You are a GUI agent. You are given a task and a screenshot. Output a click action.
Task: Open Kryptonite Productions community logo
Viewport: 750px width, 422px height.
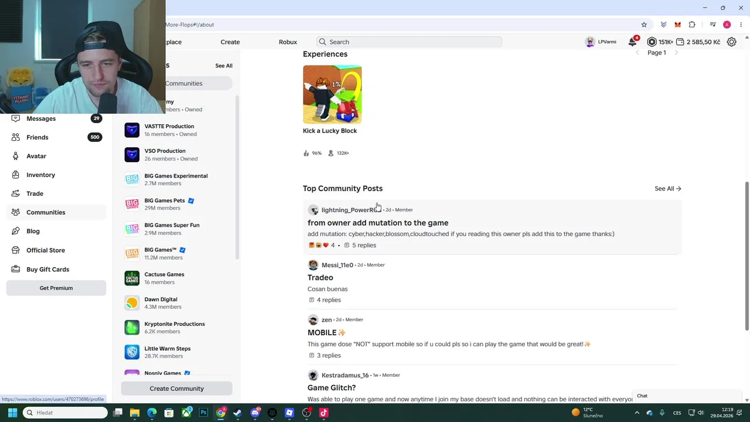(132, 327)
